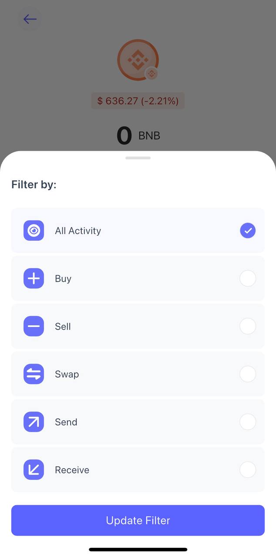Tap the home indicator bar
The height and width of the screenshot is (557, 276).
138,549
